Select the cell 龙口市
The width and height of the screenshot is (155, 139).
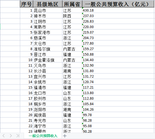[48, 93]
